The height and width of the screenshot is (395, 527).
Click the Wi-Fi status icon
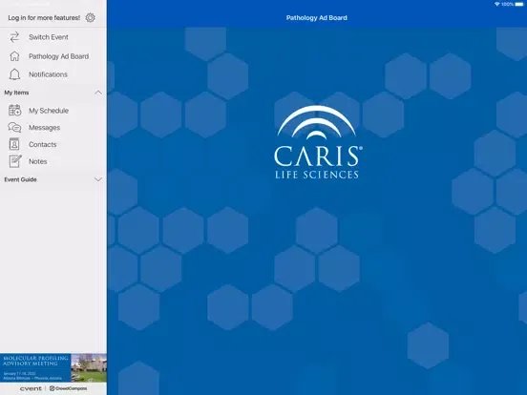[x=496, y=4]
